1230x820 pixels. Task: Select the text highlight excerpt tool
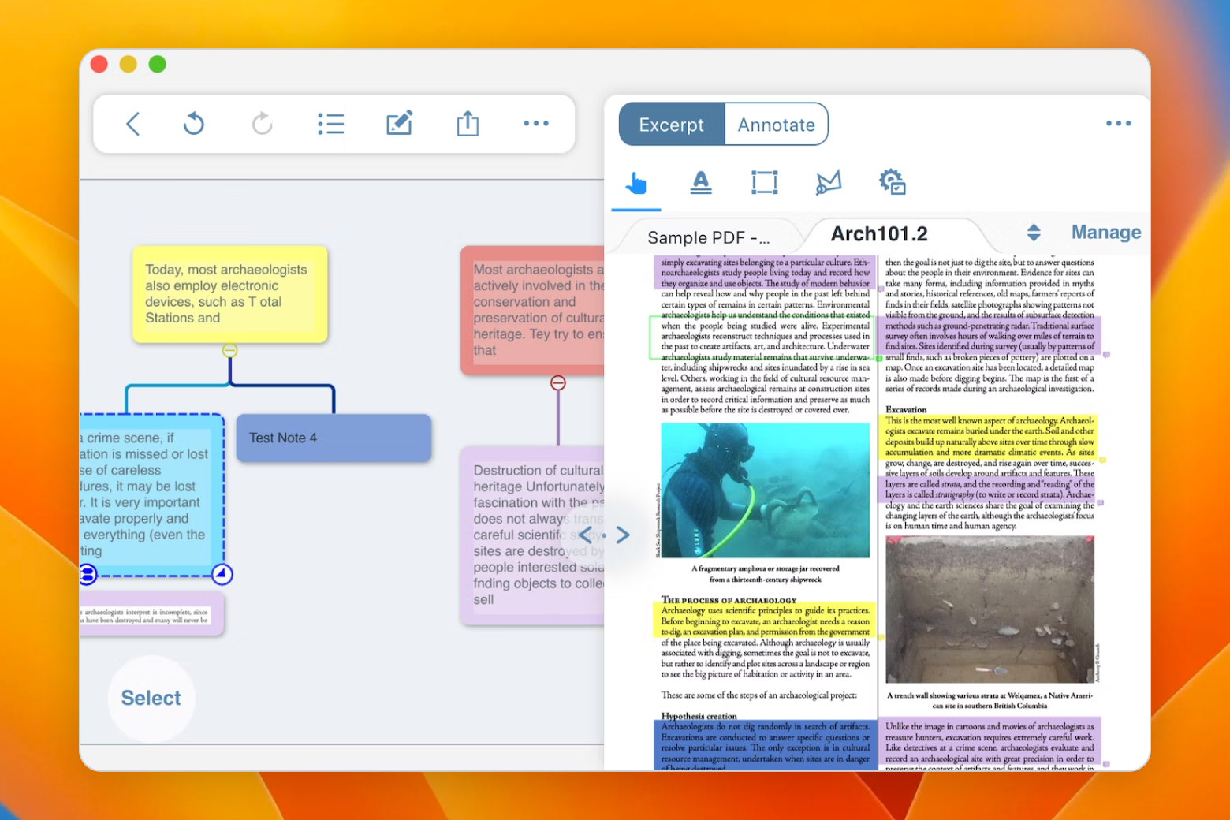[x=701, y=182]
